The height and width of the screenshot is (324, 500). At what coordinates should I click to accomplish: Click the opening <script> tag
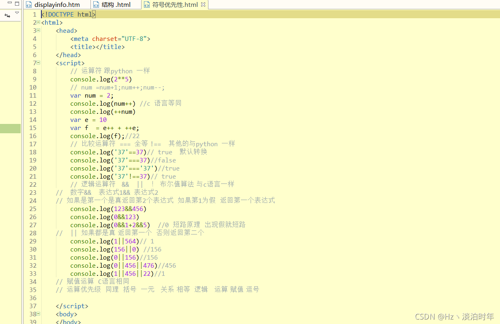coord(70,63)
